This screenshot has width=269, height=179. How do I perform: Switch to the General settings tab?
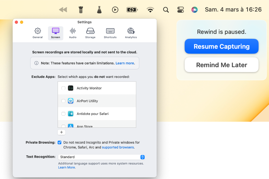pos(38,33)
